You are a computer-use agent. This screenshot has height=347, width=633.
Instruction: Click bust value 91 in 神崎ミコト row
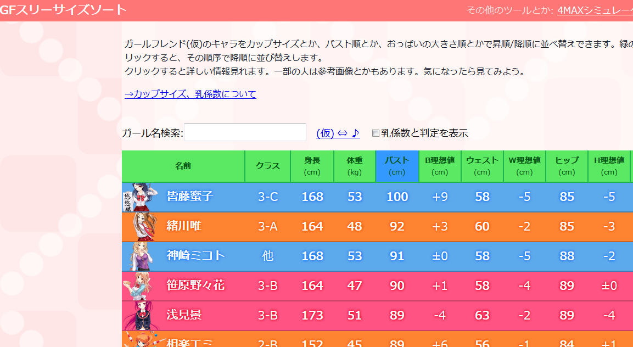click(397, 256)
